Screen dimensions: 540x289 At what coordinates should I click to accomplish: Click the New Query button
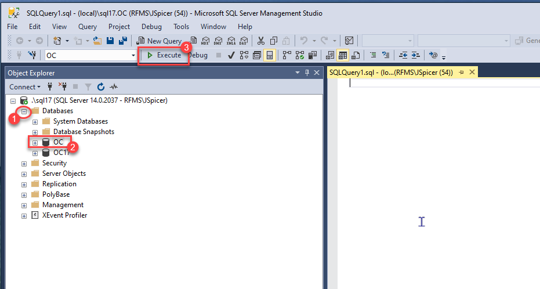point(159,41)
